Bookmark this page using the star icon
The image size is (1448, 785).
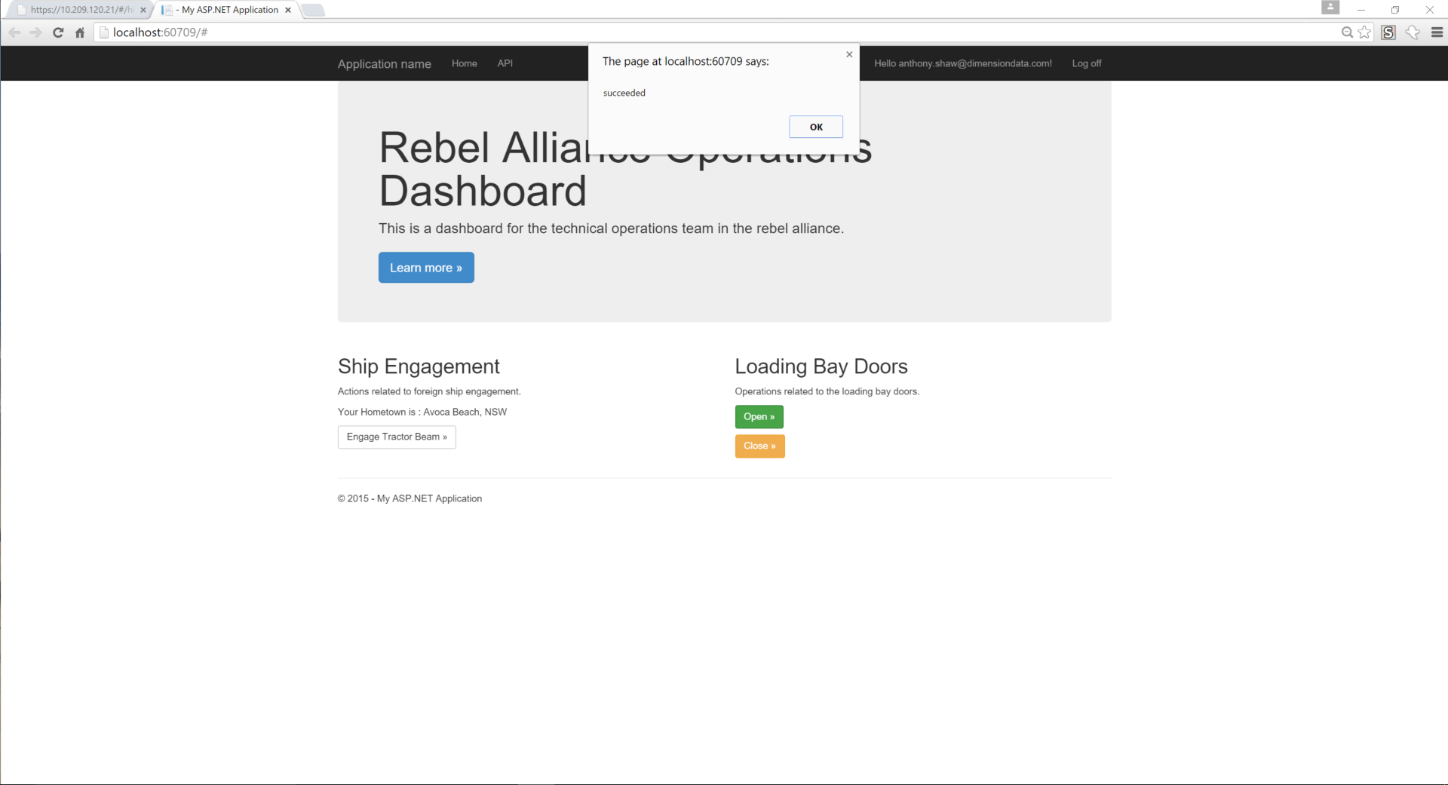point(1365,32)
